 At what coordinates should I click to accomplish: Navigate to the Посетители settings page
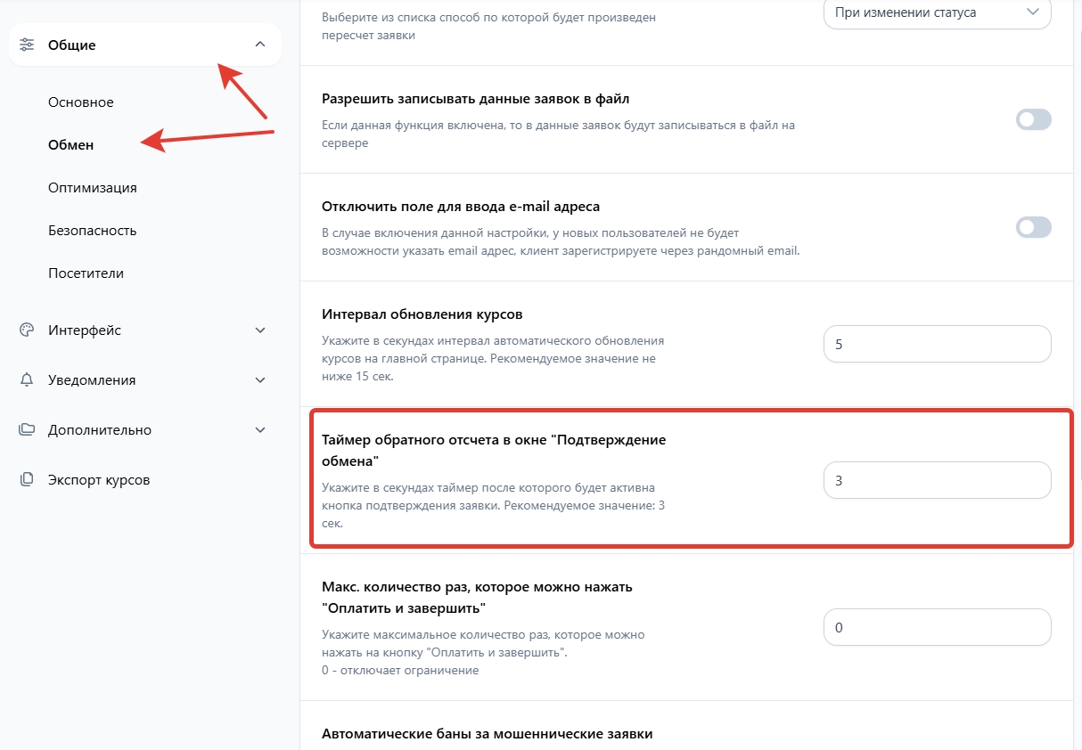(x=86, y=273)
